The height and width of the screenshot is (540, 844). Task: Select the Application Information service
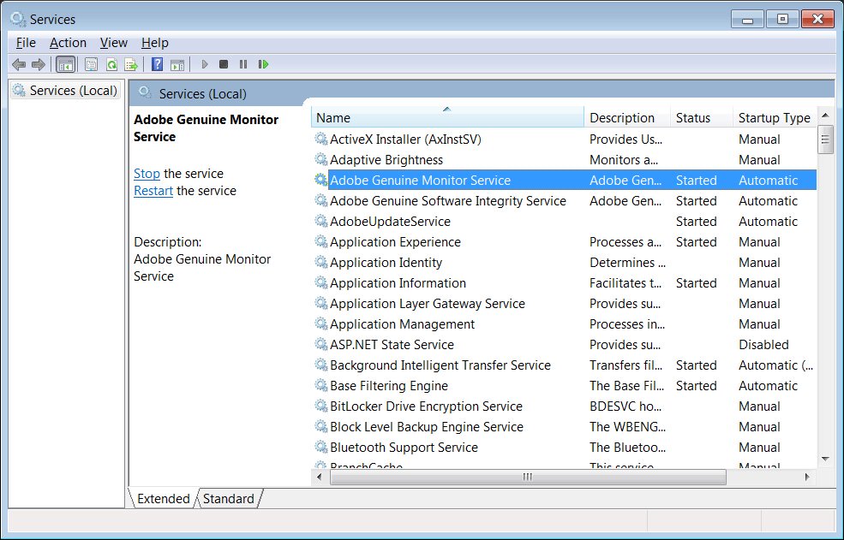coord(398,283)
